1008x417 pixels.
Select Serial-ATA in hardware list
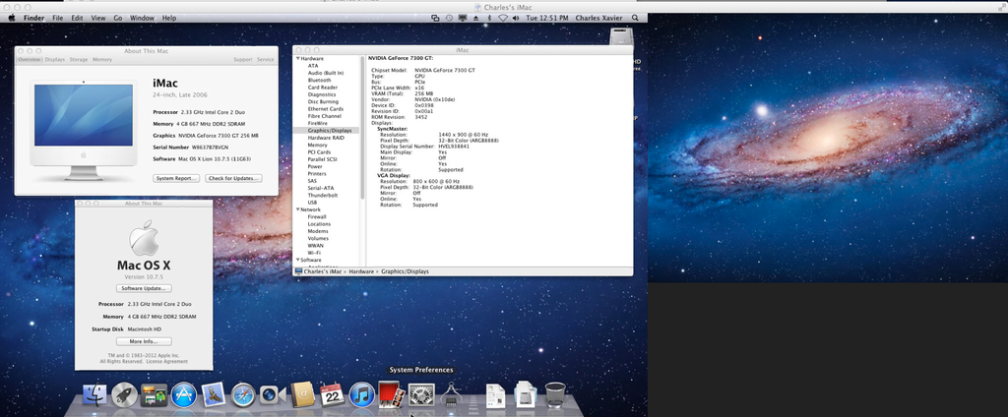point(321,188)
